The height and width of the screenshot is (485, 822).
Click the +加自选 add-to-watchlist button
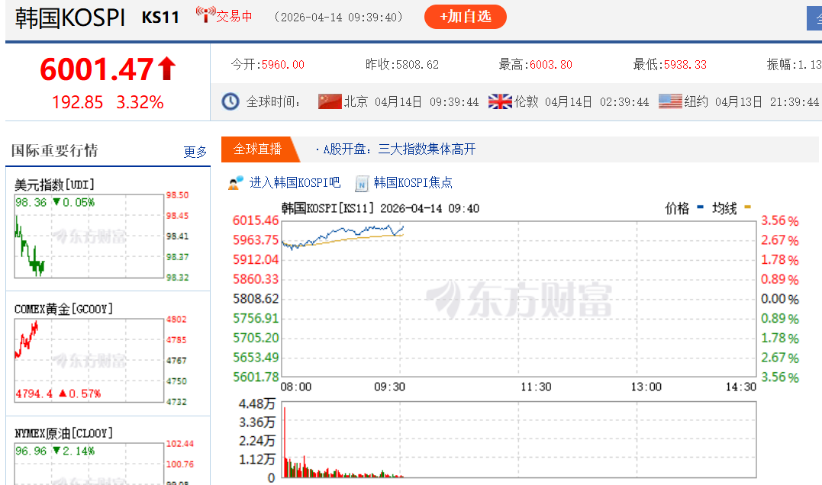[x=465, y=17]
